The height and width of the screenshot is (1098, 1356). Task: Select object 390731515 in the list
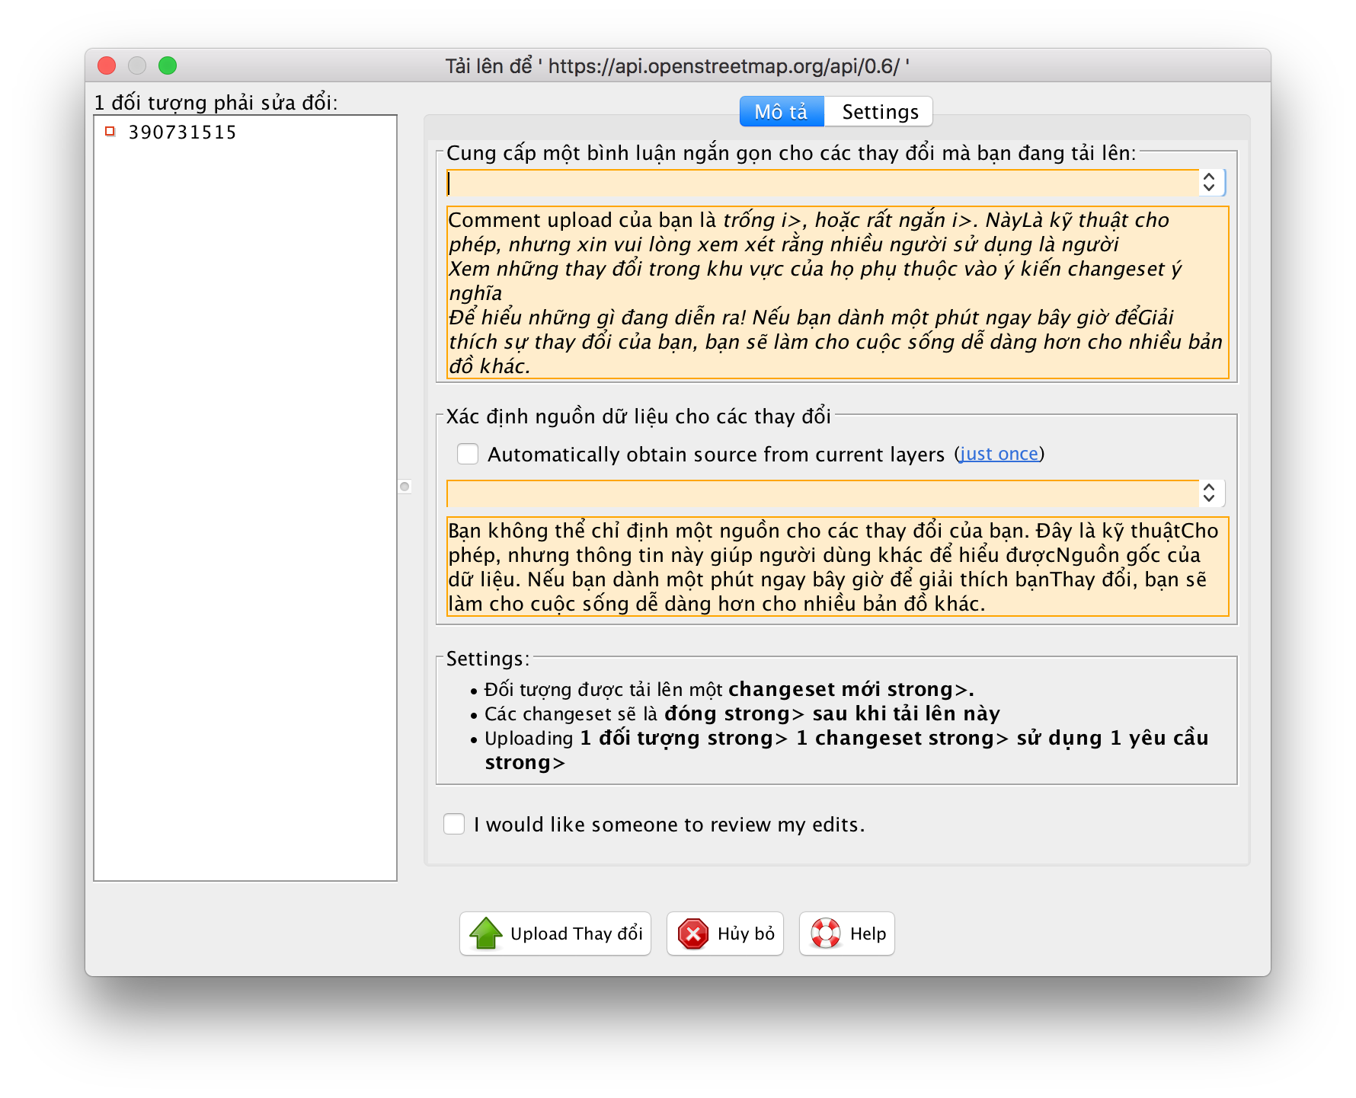tap(182, 132)
